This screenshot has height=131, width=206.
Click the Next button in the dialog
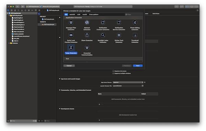(138, 66)
